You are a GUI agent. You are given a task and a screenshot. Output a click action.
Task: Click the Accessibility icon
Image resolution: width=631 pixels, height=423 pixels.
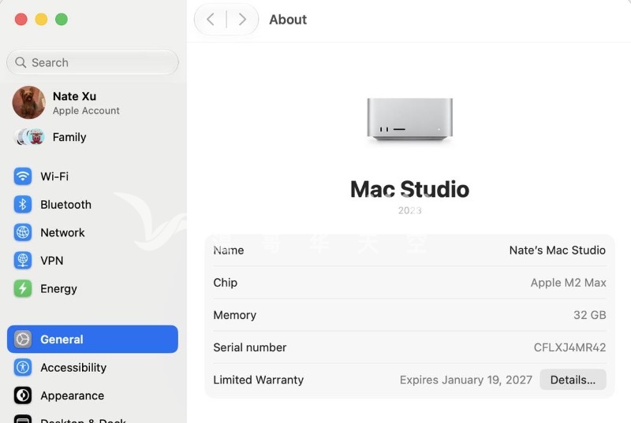pos(23,368)
